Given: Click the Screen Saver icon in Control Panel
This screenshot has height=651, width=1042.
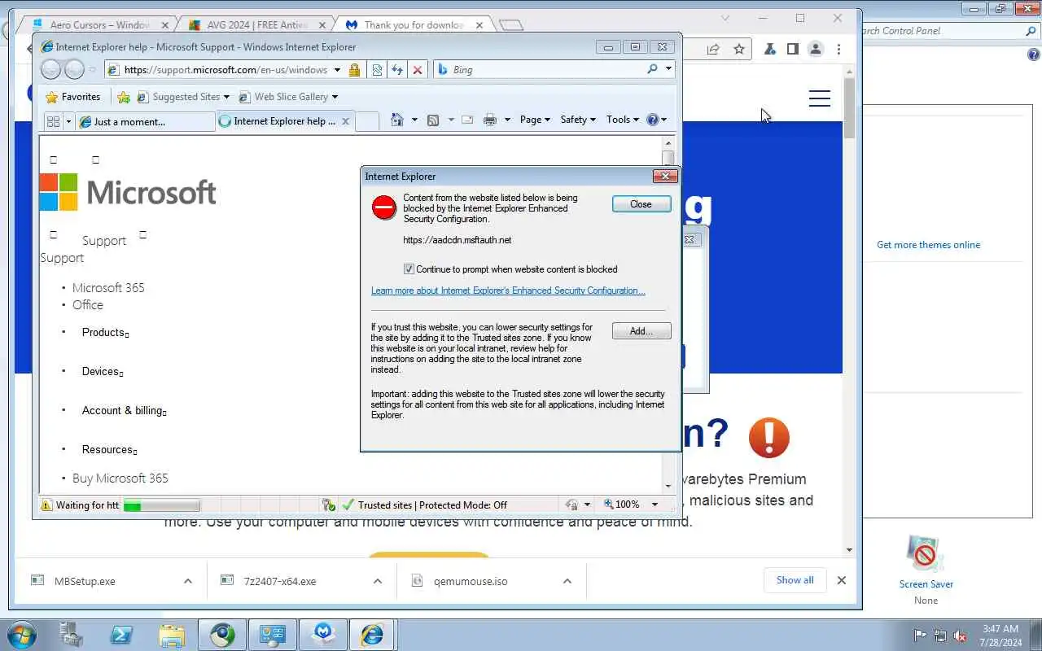Looking at the screenshot, I should [x=926, y=555].
